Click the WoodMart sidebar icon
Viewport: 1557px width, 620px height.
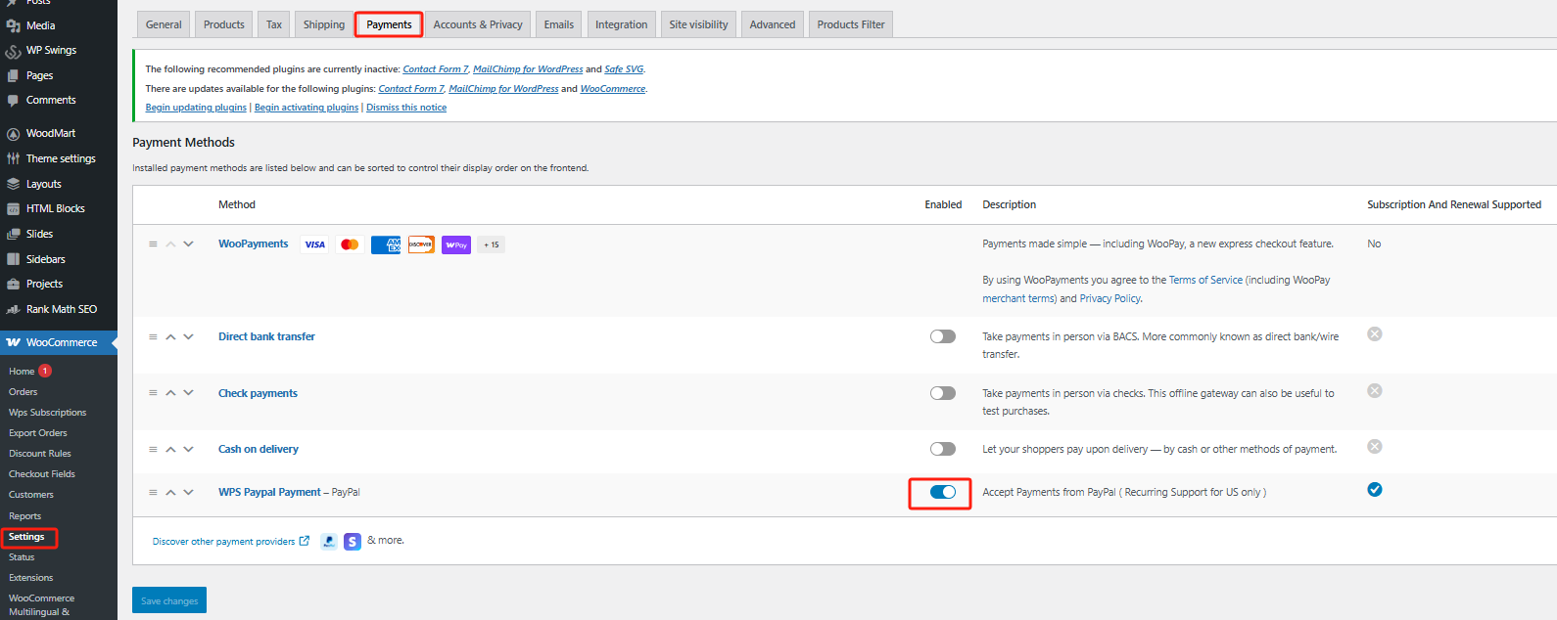coord(14,134)
